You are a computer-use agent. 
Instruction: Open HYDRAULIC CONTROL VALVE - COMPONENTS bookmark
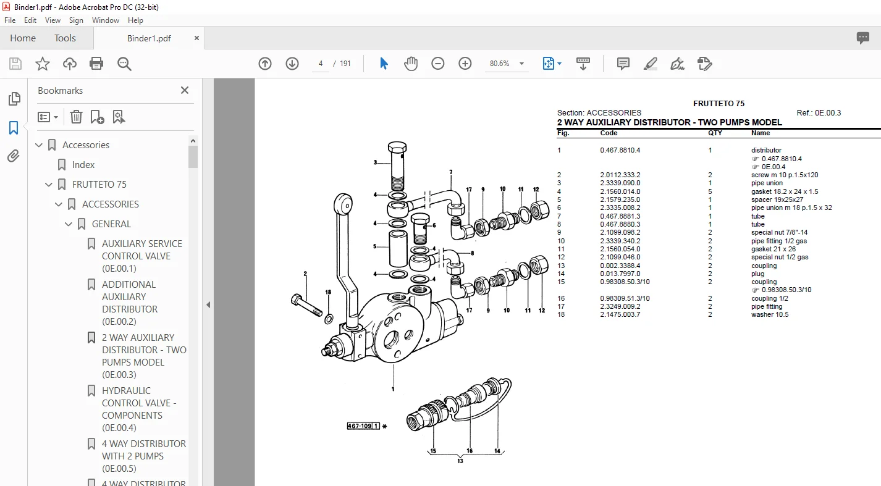[x=139, y=409]
